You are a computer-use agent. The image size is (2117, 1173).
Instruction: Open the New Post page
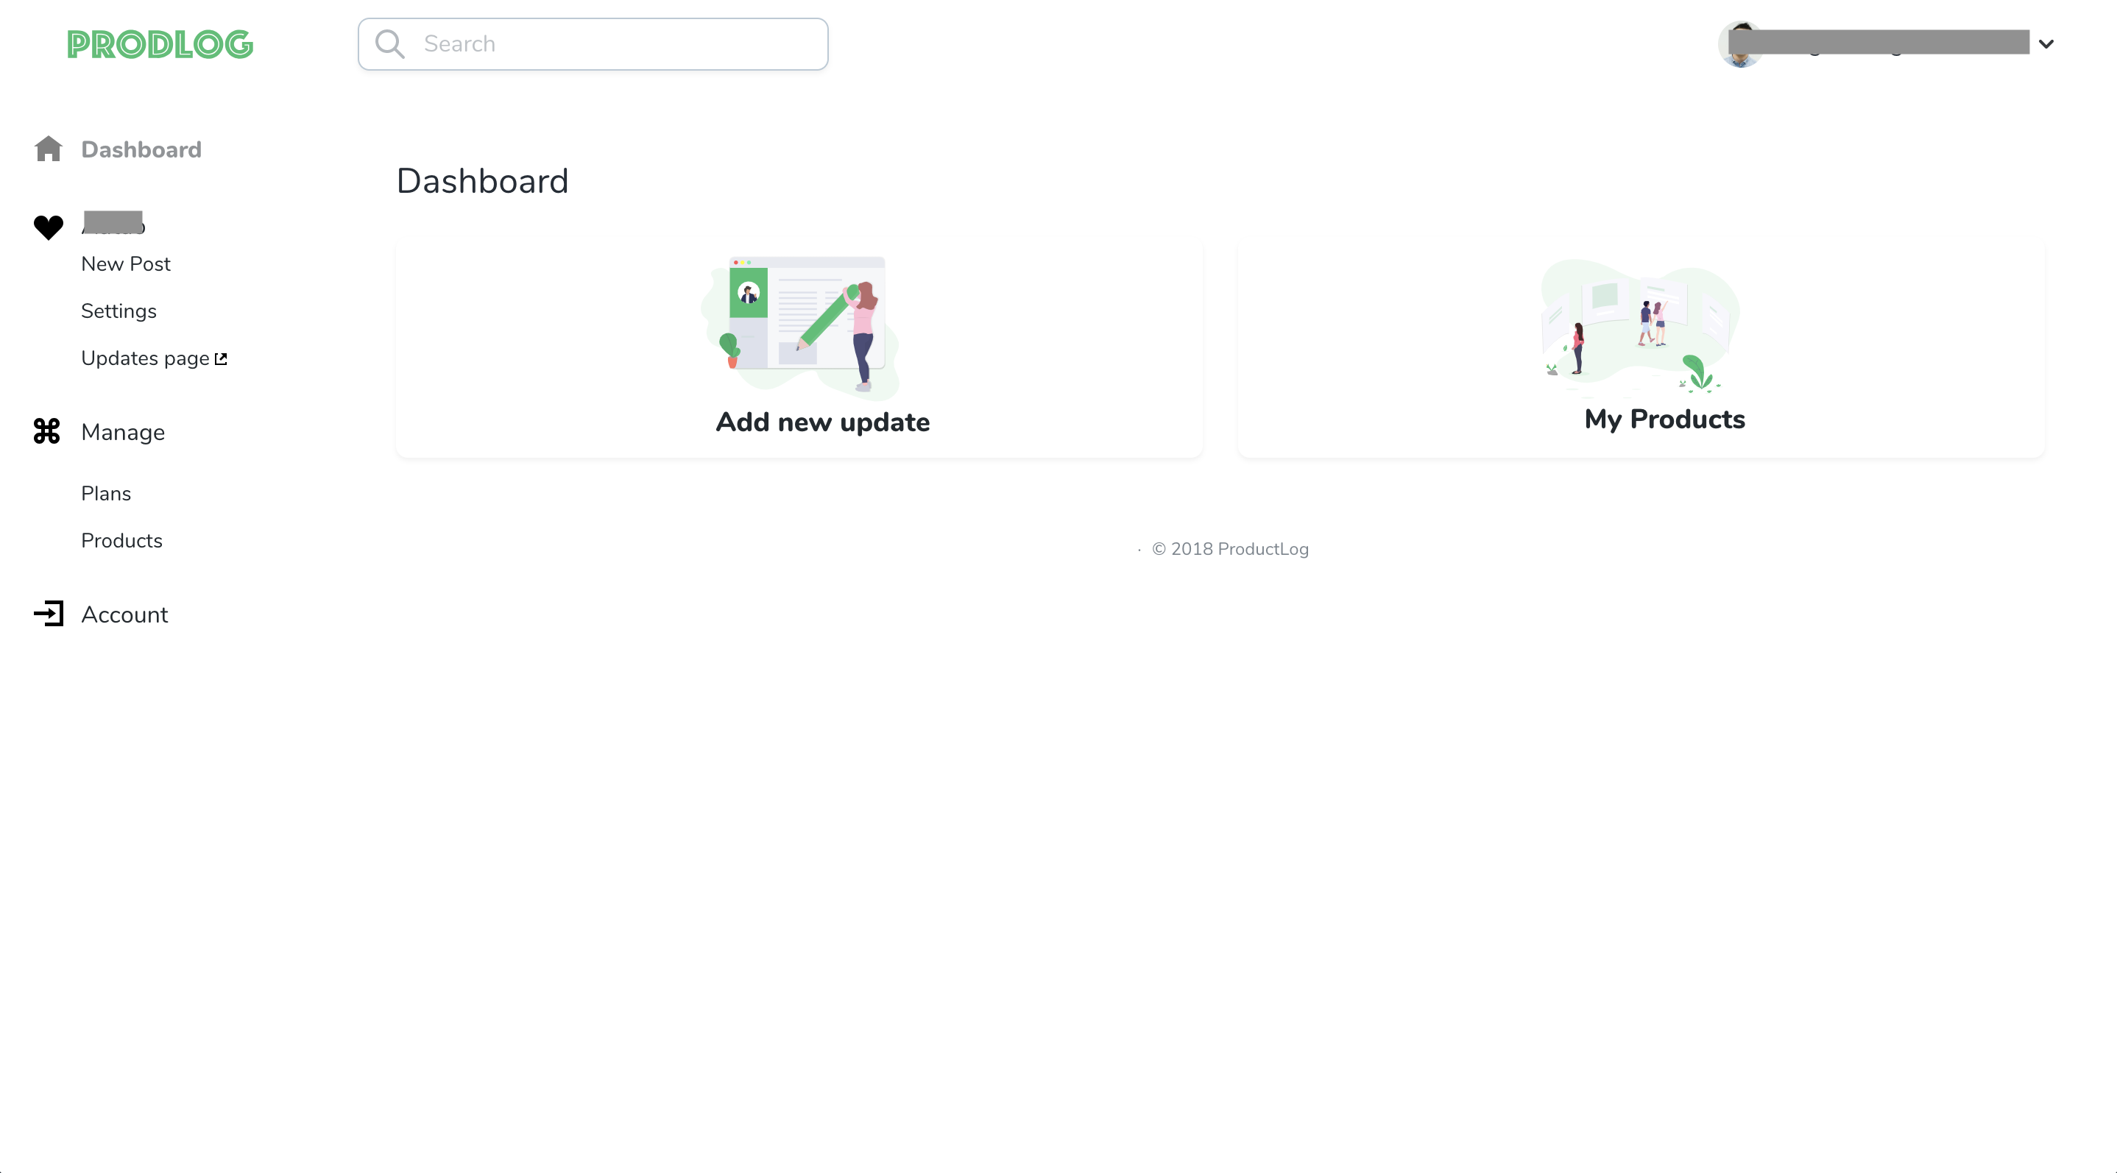coord(126,263)
